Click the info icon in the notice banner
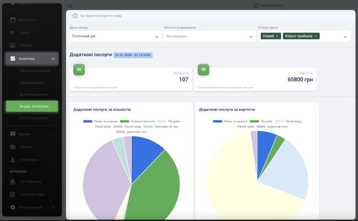The image size is (358, 221). pos(75,16)
